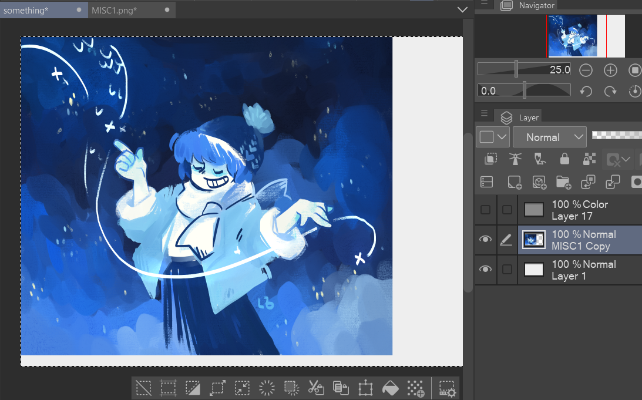642x400 pixels.
Task: Switch to the MISC1.png canvas tab
Action: tap(115, 10)
